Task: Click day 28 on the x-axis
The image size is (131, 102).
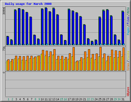Action: [111, 99]
